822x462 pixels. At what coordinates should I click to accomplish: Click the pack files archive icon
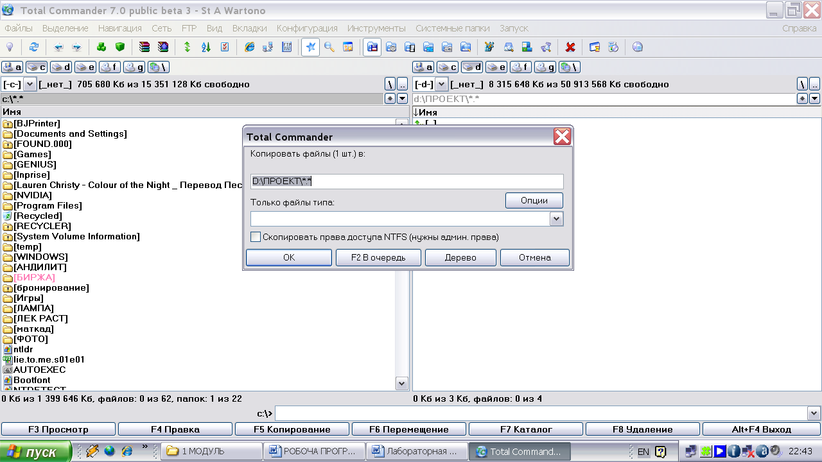pyautogui.click(x=144, y=47)
